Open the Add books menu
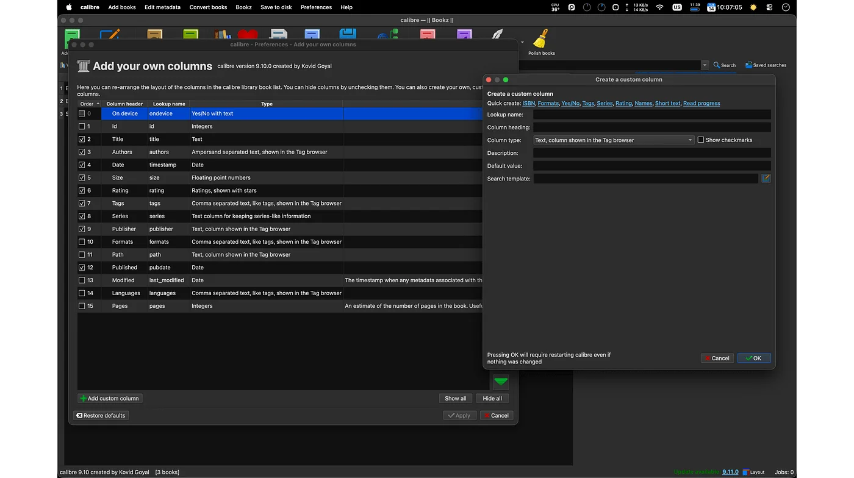 coord(122,7)
